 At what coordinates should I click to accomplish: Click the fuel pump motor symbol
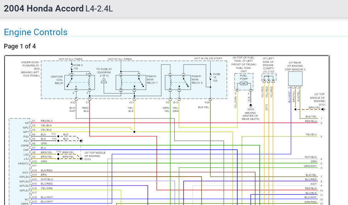(x=244, y=84)
